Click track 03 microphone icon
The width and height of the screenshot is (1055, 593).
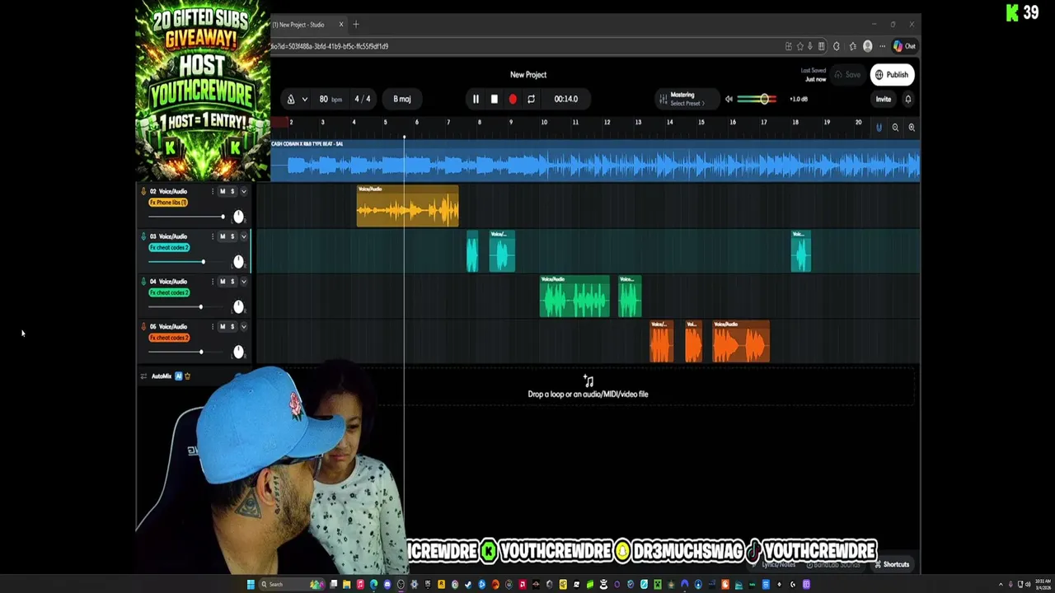click(x=143, y=236)
